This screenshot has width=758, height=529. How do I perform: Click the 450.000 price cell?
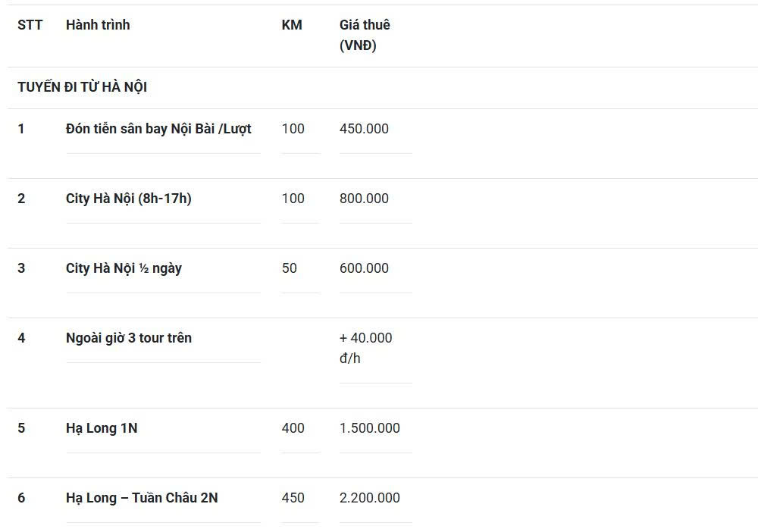tap(364, 129)
